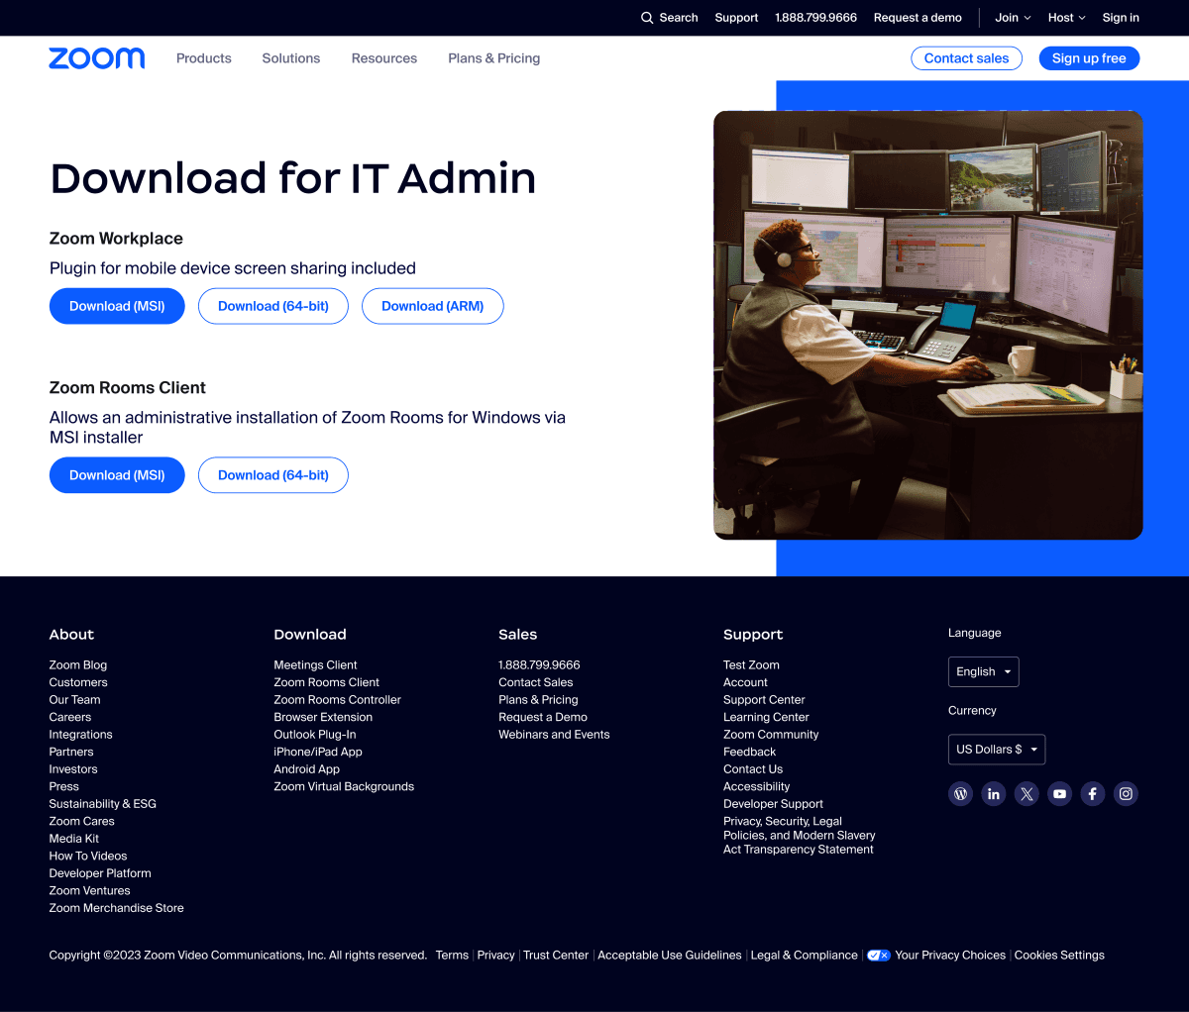The image size is (1189, 1012).
Task: Download Zoom Workplace 64-bit installer
Action: 273,306
